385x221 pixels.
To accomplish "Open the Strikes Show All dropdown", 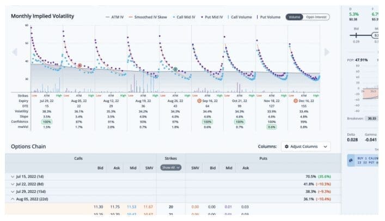I will 170,168.
